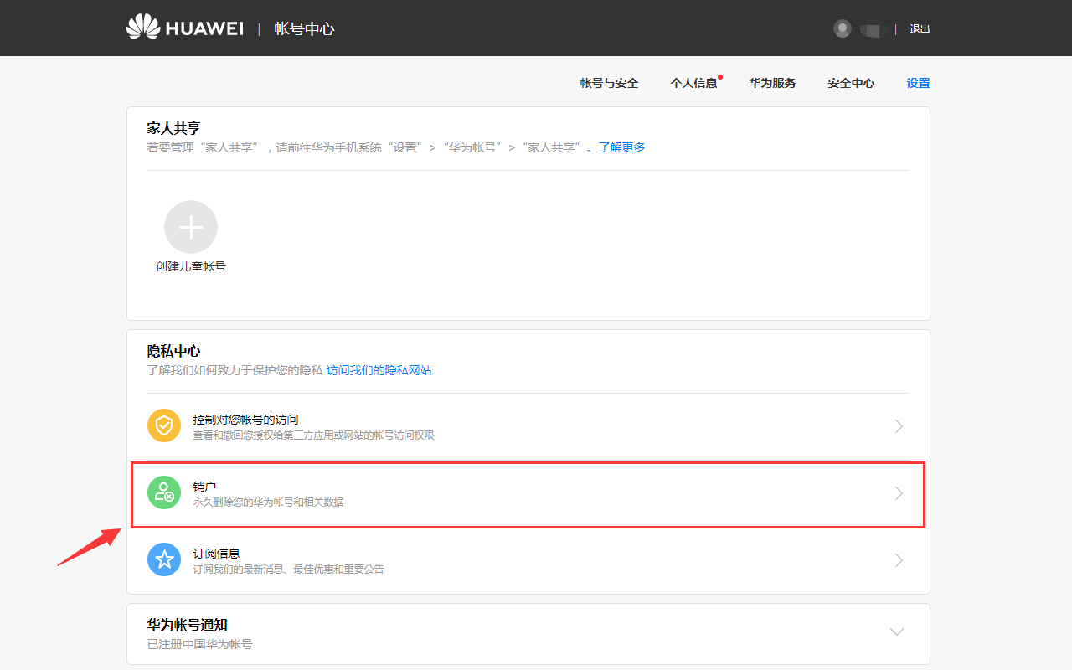Click the green 销户 delete account icon
This screenshot has height=670, width=1072.
164,492
